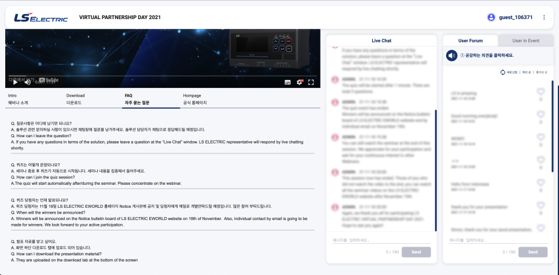This screenshot has width=559, height=275.
Task: Send the Live Chat message
Action: [x=416, y=252]
